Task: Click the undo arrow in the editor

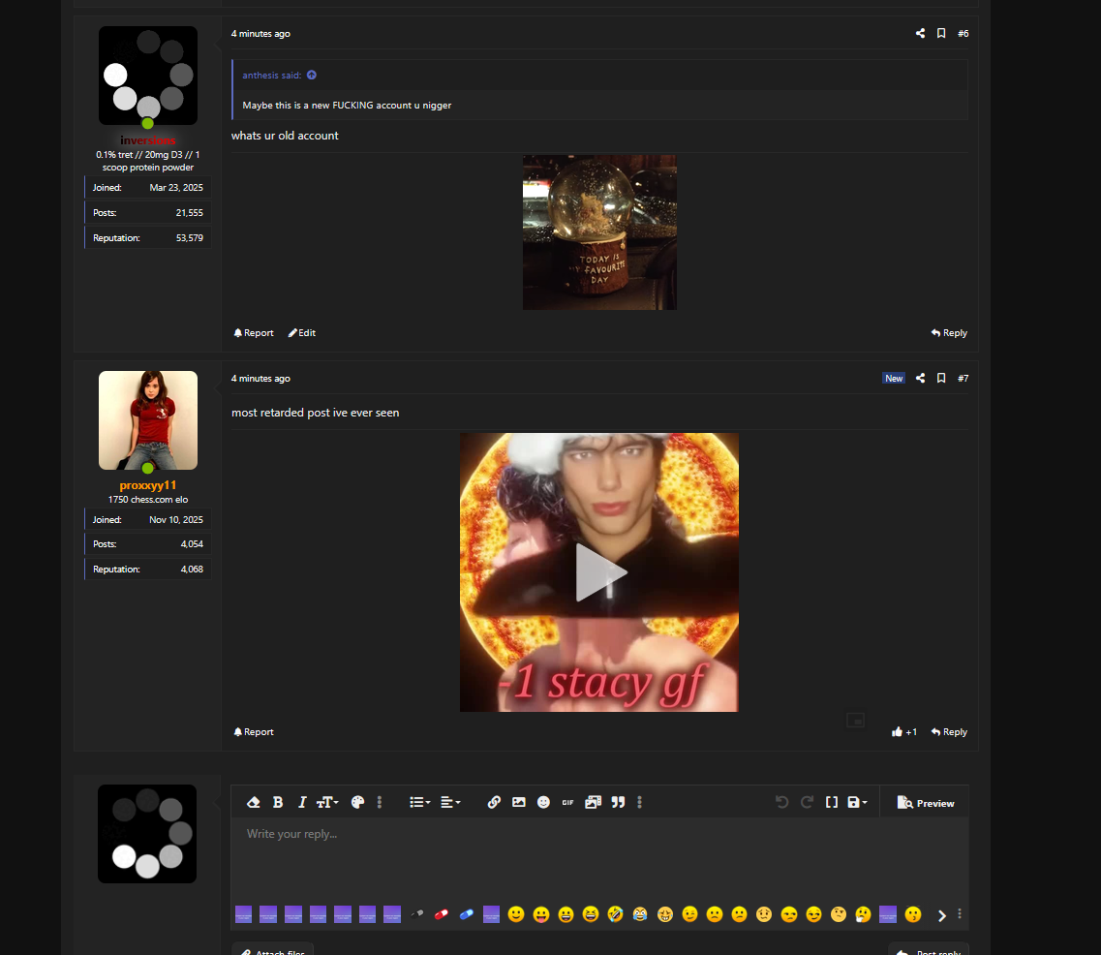Action: tap(781, 803)
